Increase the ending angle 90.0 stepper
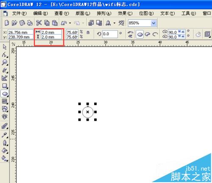 point(183,36)
